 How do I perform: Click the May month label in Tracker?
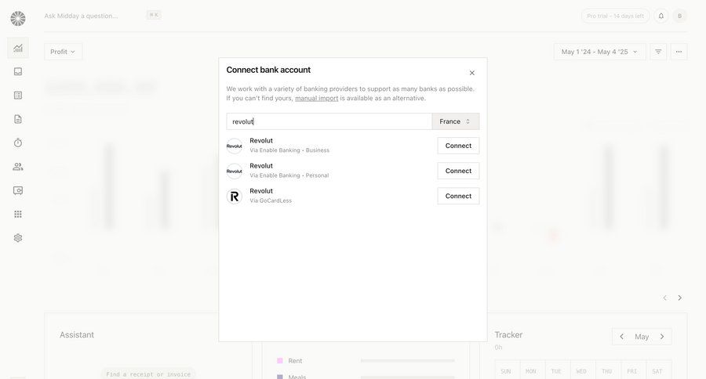(x=642, y=337)
